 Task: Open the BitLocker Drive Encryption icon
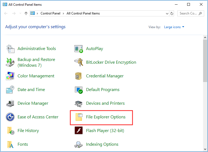click(x=79, y=62)
